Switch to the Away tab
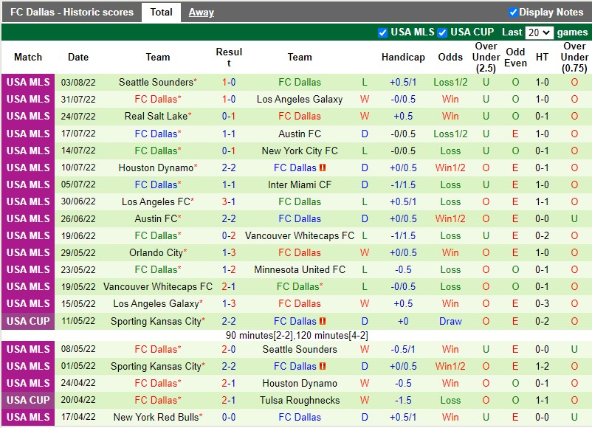Image resolution: width=592 pixels, height=428 pixels. point(202,12)
